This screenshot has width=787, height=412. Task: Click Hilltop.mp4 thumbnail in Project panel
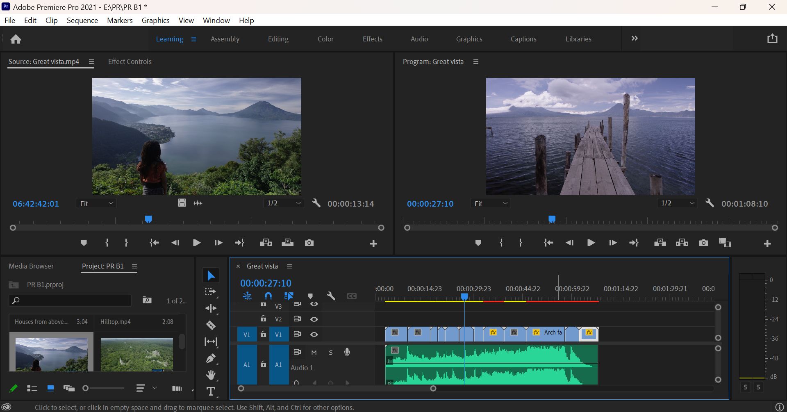pos(137,355)
